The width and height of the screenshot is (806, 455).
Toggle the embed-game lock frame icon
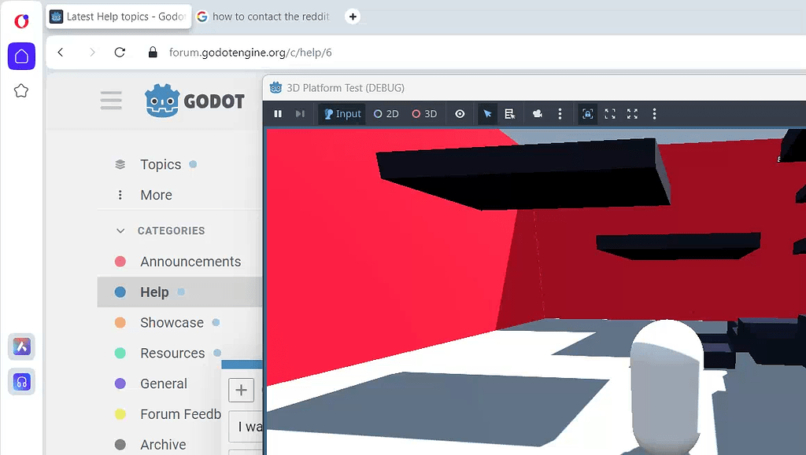click(587, 114)
